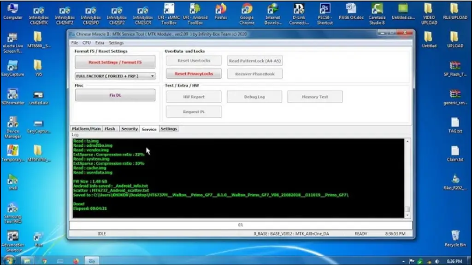The height and width of the screenshot is (265, 472).
Task: Click the Fix DL button
Action: pyautogui.click(x=115, y=95)
